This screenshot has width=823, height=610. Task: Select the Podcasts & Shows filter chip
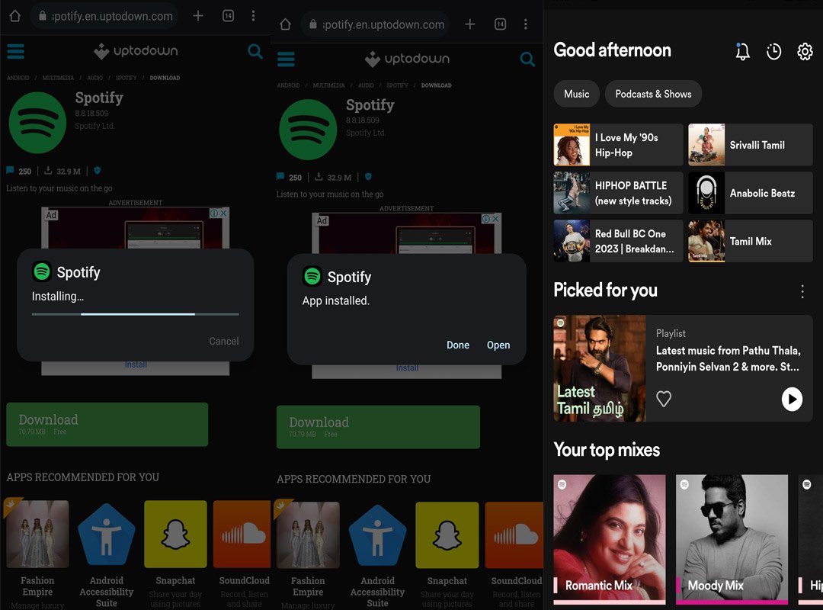tap(653, 94)
